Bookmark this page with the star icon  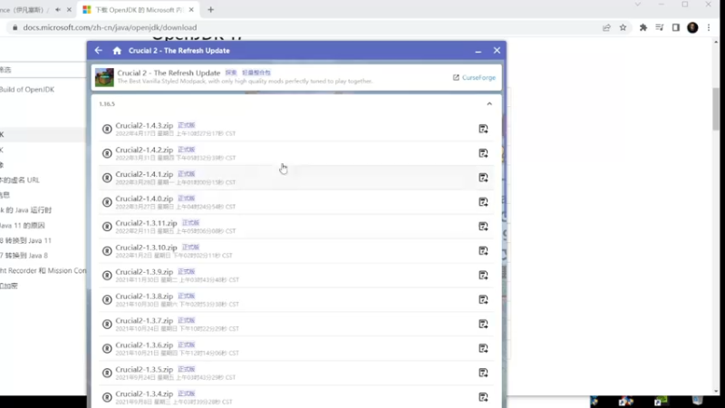[623, 28]
